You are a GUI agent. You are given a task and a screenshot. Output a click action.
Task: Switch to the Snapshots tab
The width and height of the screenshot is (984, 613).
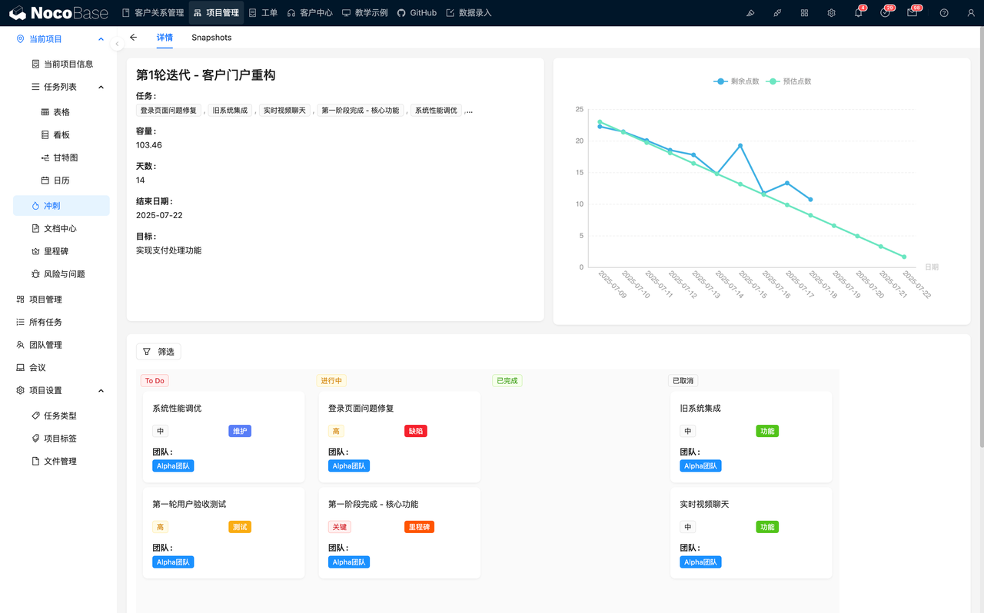click(211, 38)
